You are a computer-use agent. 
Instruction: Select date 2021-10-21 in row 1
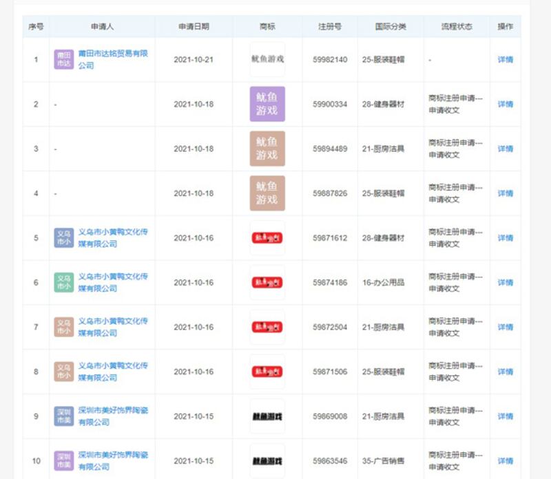point(194,60)
